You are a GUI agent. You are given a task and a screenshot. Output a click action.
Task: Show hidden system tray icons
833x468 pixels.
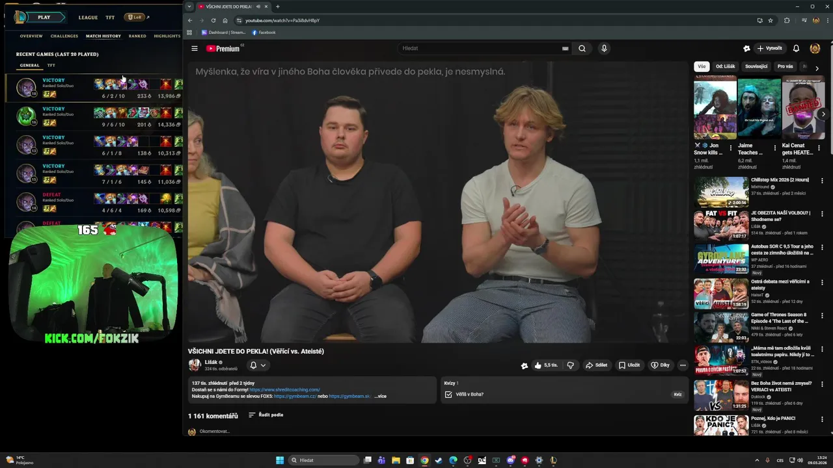[x=756, y=460]
